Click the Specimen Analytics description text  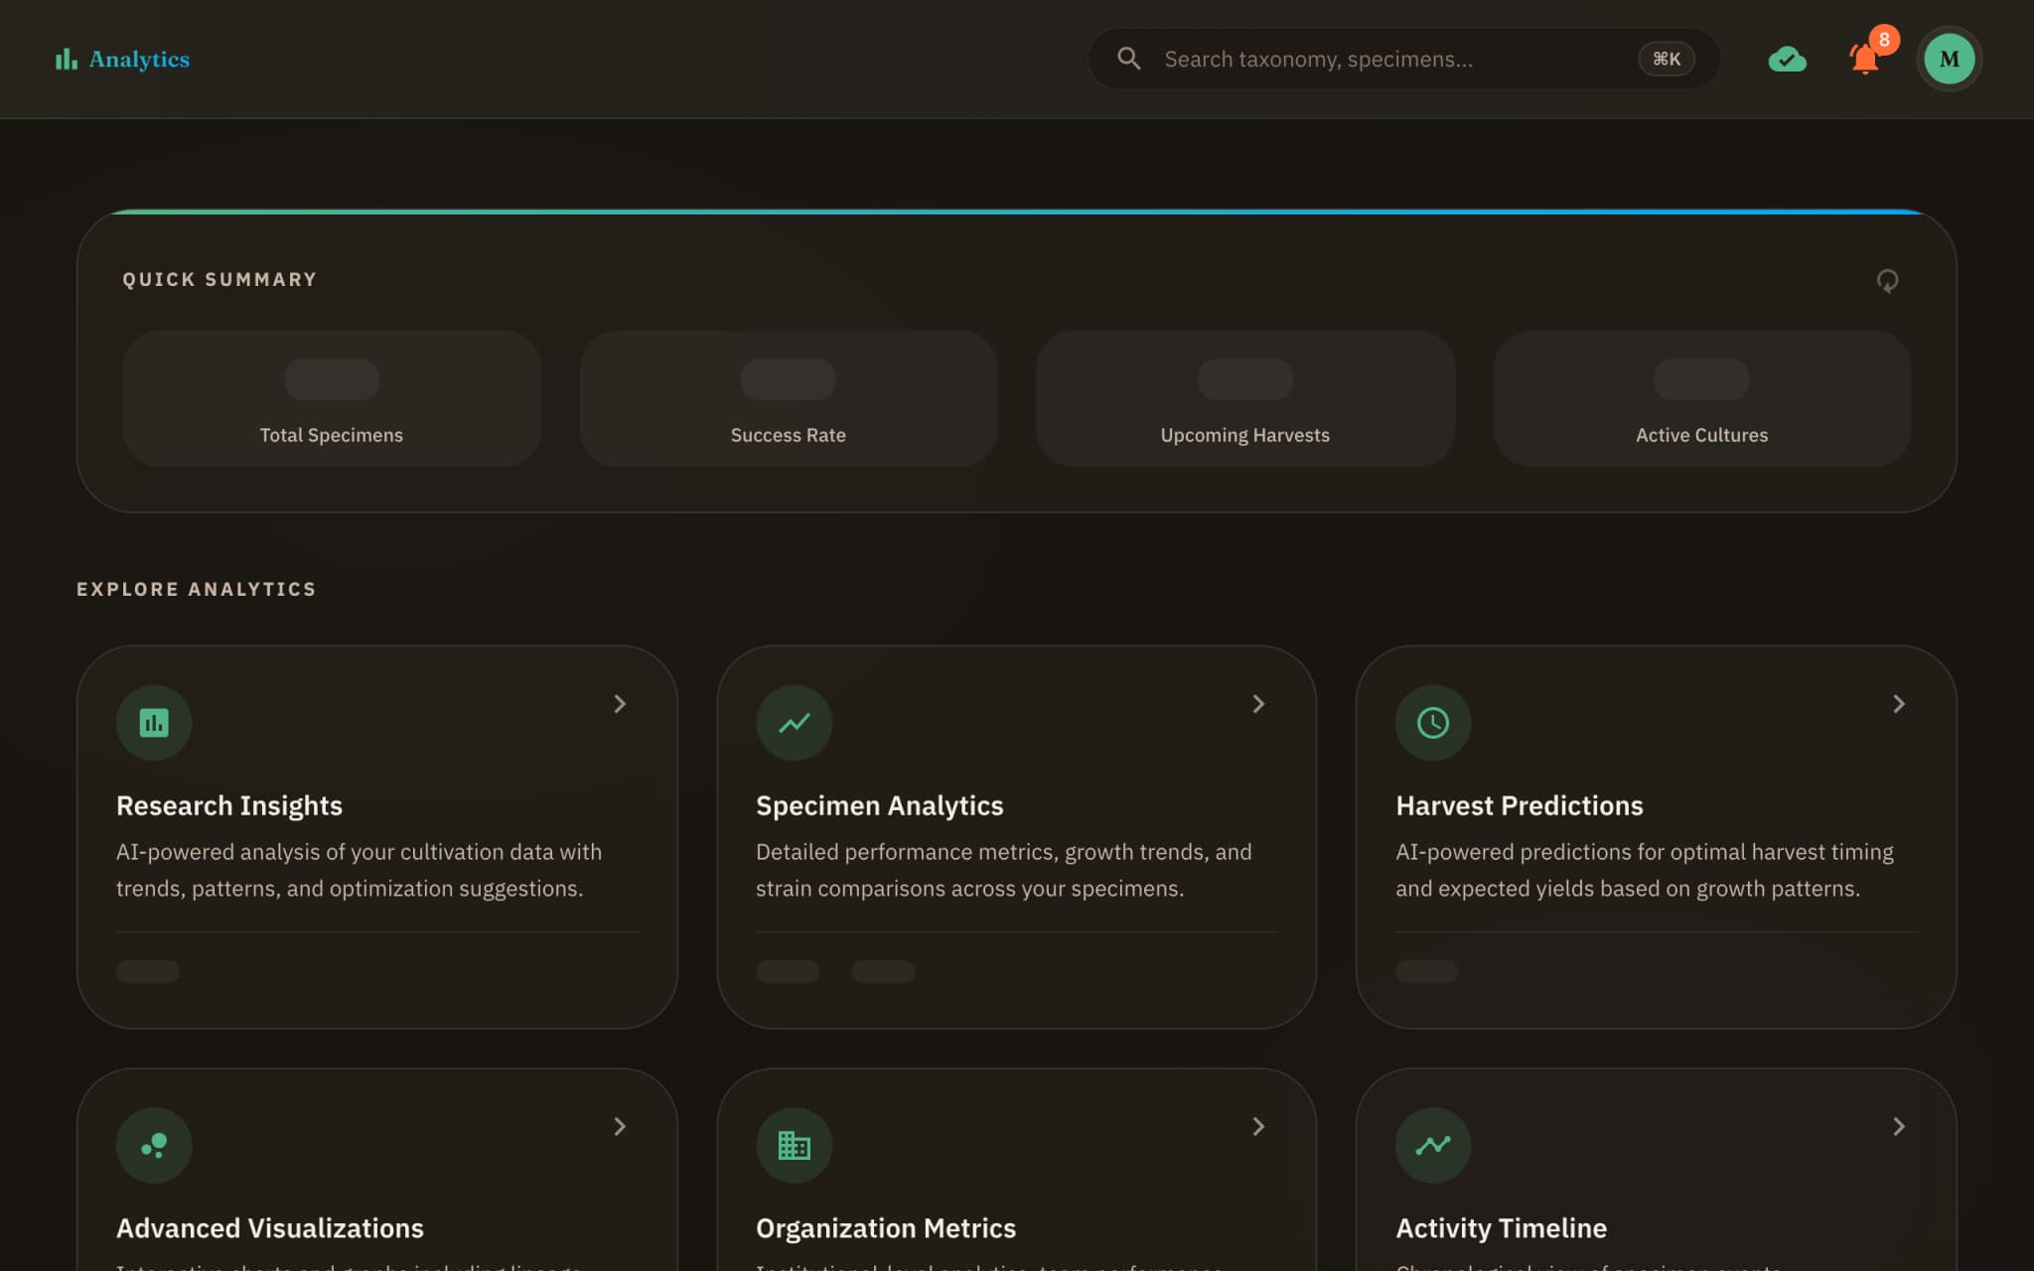click(x=1003, y=870)
